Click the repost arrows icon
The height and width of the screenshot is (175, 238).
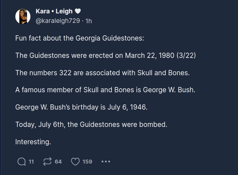47,162
